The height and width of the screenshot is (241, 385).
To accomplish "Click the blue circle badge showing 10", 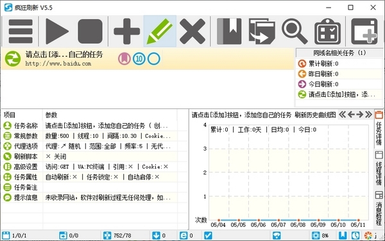I will [139, 59].
